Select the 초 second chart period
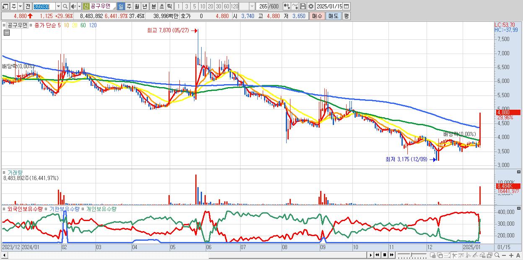The width and height of the screenshot is (523, 260). pyautogui.click(x=161, y=6)
